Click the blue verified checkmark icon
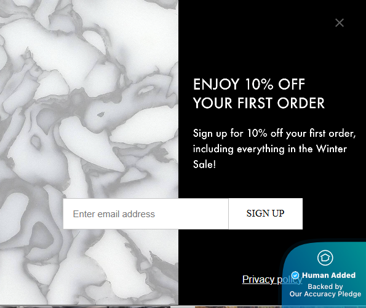The image size is (366, 308). pos(295,275)
